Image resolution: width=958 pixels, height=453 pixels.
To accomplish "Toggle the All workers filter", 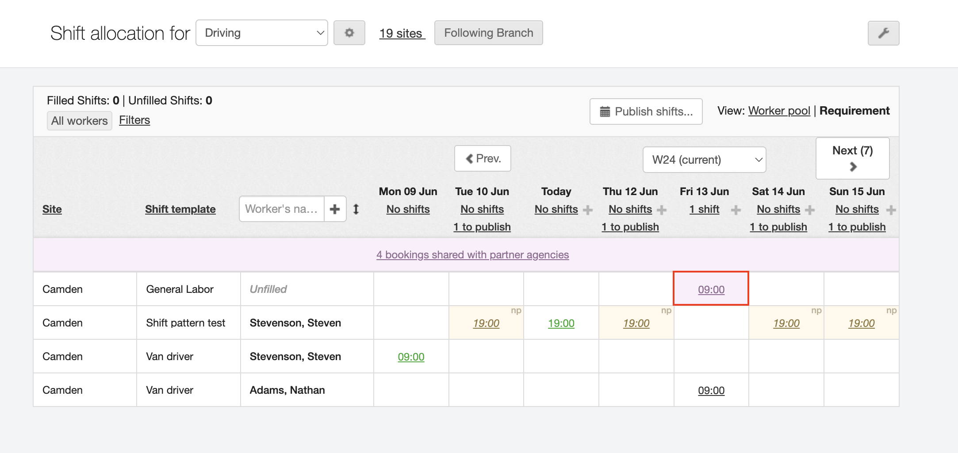I will pyautogui.click(x=80, y=121).
